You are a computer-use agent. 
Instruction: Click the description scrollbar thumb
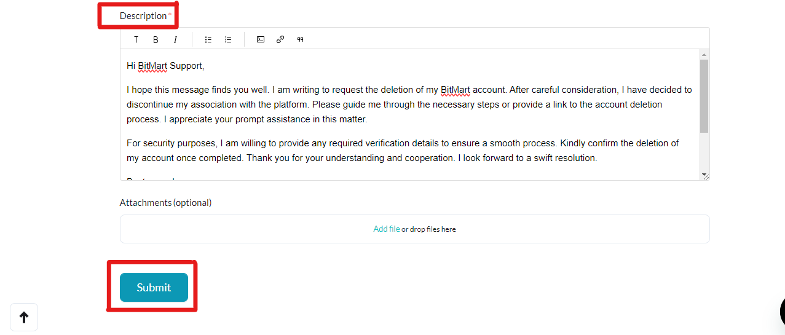704,96
